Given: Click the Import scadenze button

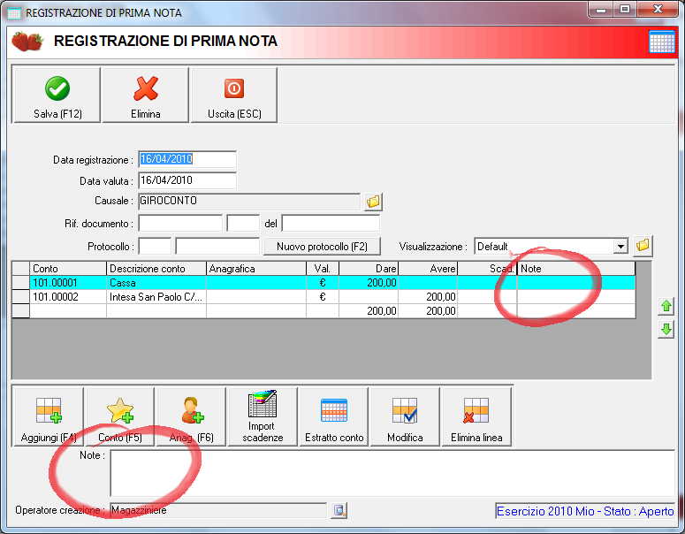Looking at the screenshot, I should tap(263, 417).
